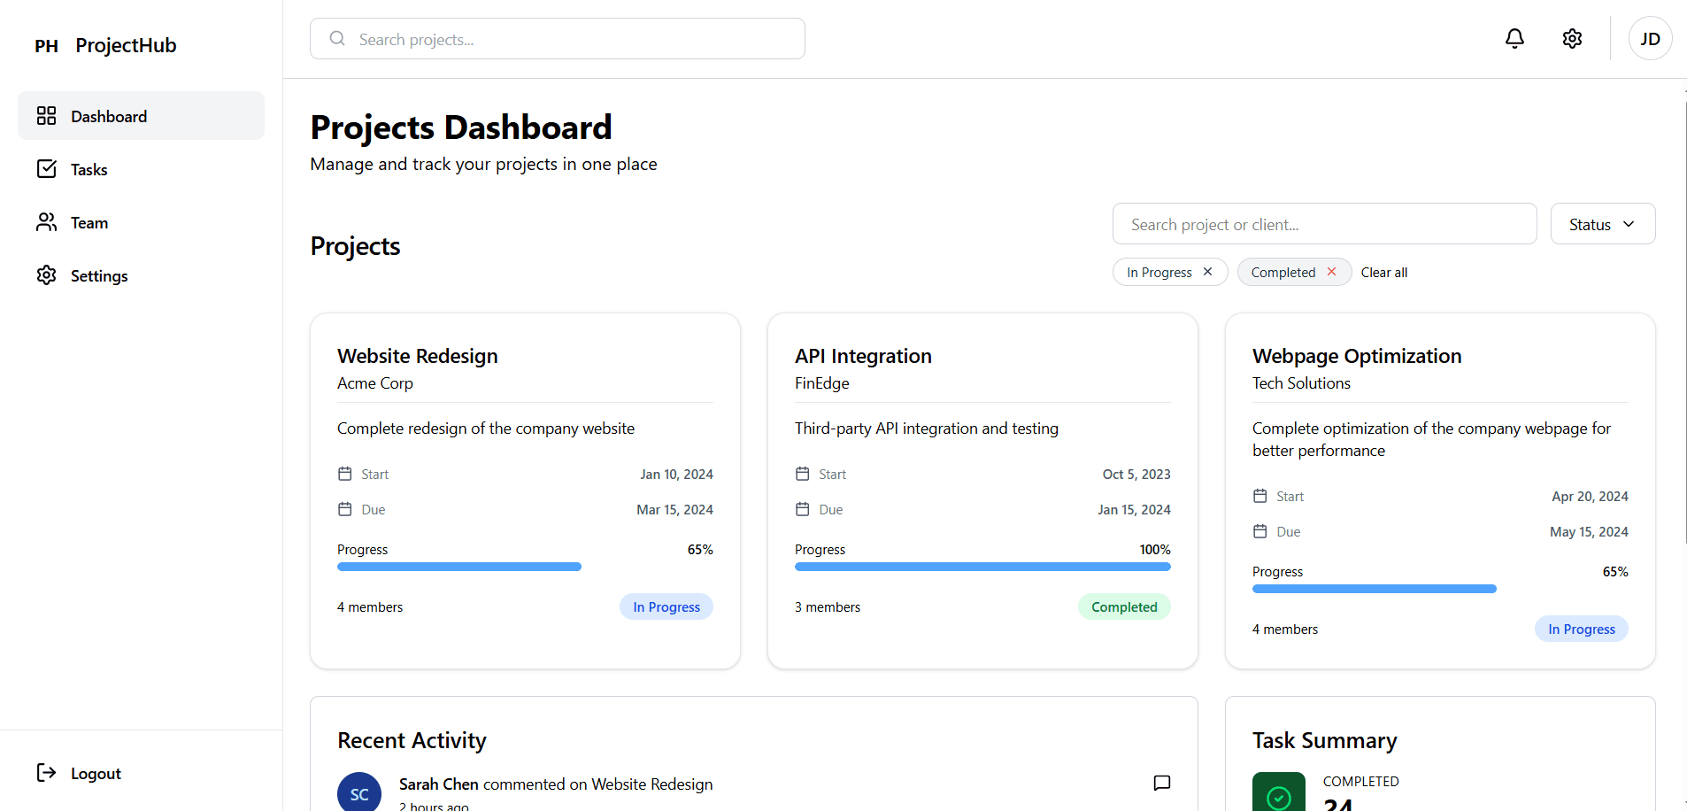Remove the In Progress filter chip
Viewport: 1687px width, 811px height.
[x=1209, y=272]
